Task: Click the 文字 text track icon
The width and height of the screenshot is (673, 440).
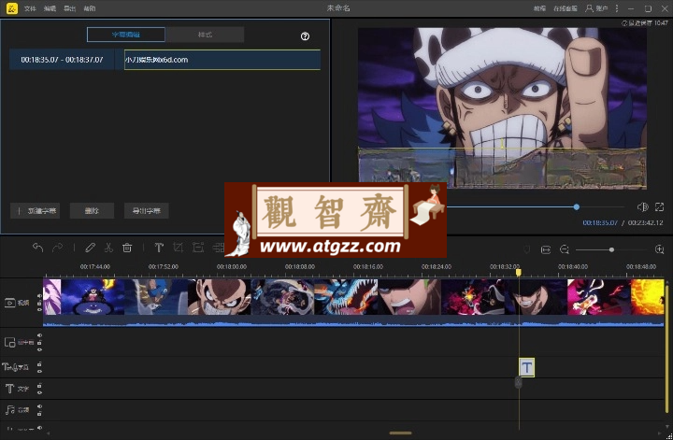Action: pos(9,389)
